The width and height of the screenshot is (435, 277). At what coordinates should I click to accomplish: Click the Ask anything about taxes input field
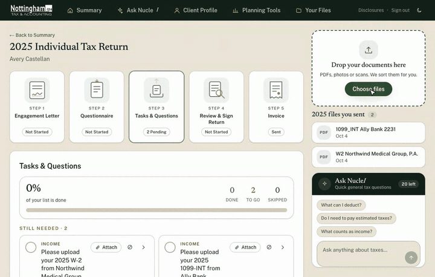(x=369, y=253)
